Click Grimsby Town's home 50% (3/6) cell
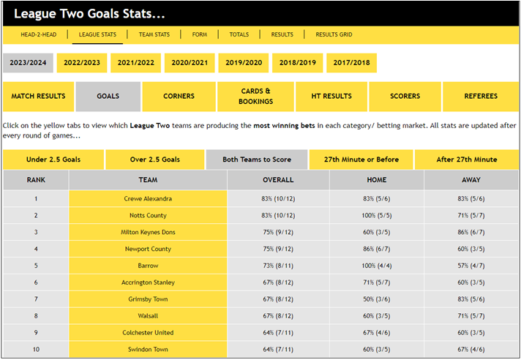521x360 pixels. (x=376, y=299)
